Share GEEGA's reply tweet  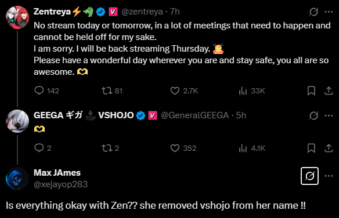[329, 148]
